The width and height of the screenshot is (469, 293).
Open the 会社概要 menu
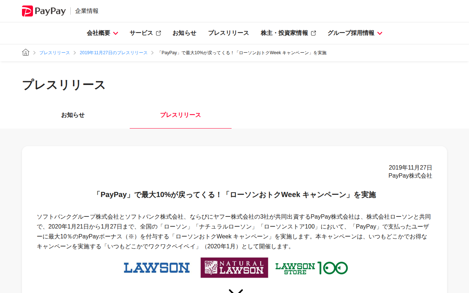99,33
